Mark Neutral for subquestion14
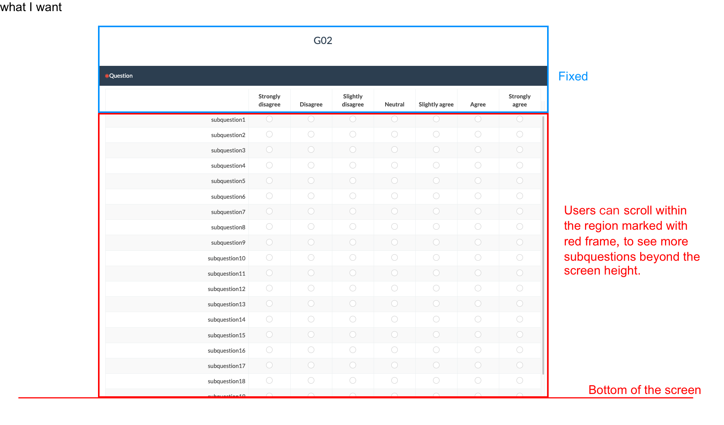 coord(394,319)
